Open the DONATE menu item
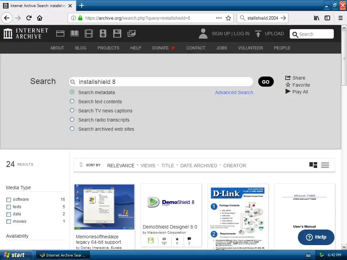347x260 pixels. point(163,48)
